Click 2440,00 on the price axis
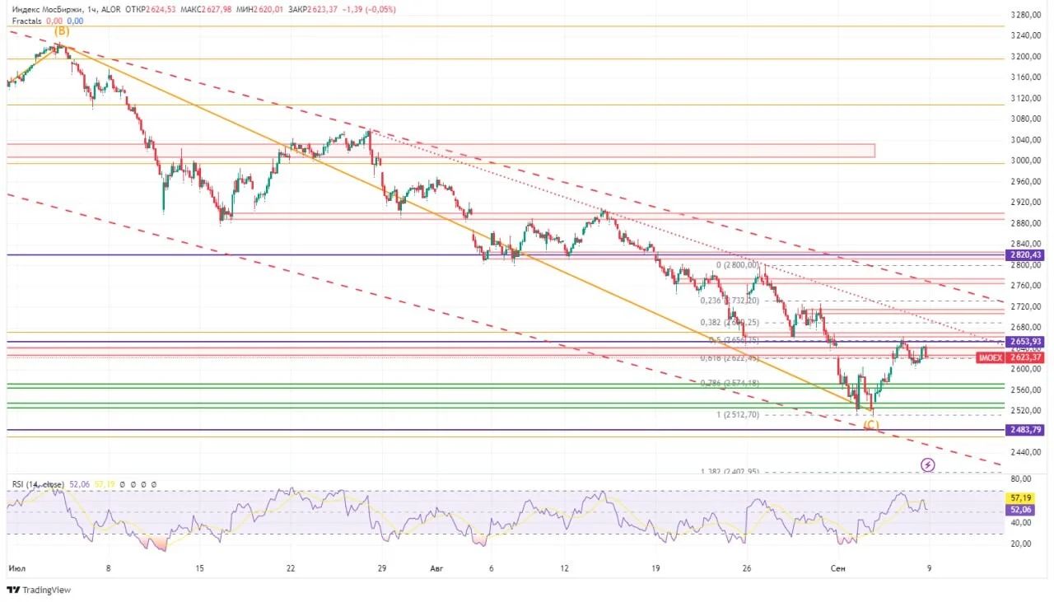 point(1027,452)
